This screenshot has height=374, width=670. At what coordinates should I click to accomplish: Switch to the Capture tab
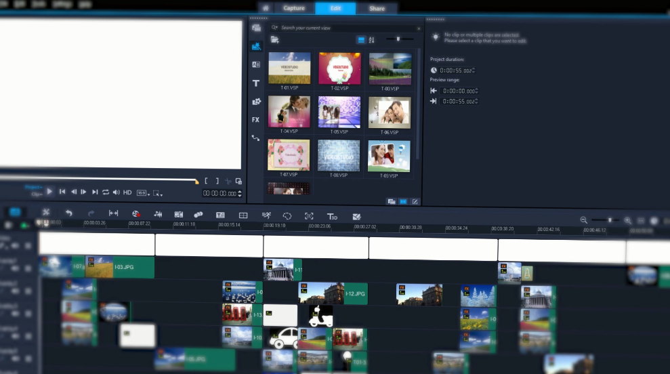(x=293, y=8)
